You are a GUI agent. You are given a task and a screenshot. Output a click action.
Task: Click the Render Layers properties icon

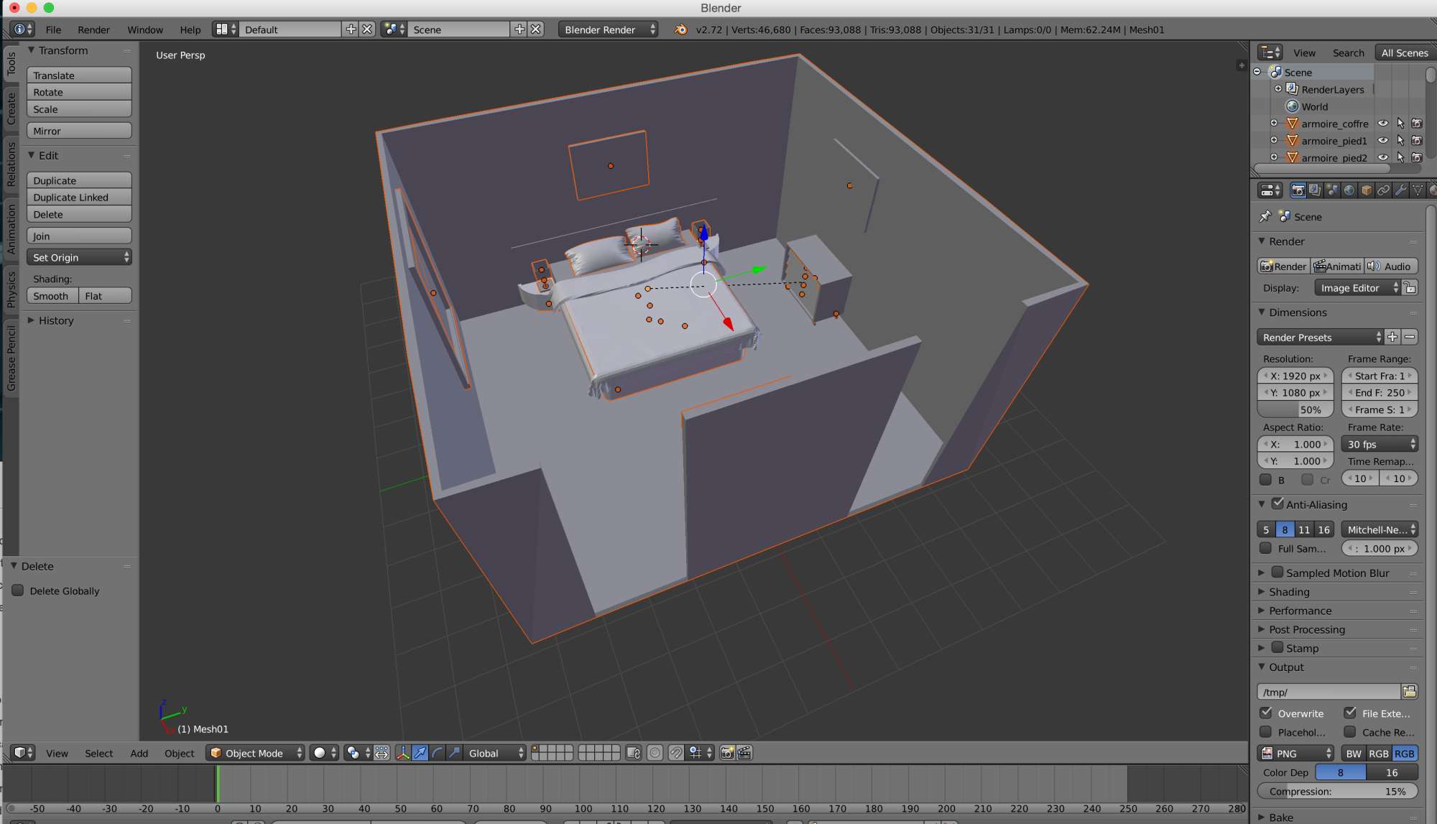(x=1315, y=190)
